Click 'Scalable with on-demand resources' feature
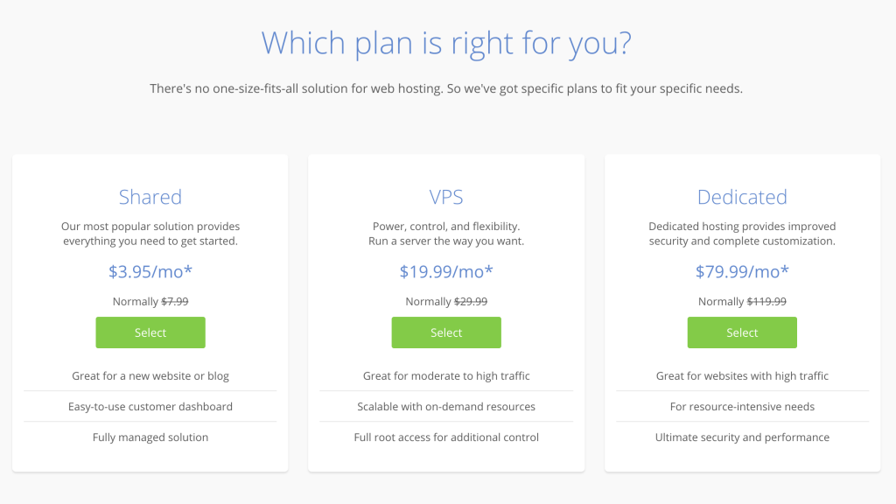This screenshot has width=896, height=504. coord(446,407)
